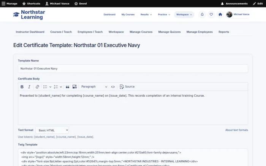Expand bulleted list style options

51,87
